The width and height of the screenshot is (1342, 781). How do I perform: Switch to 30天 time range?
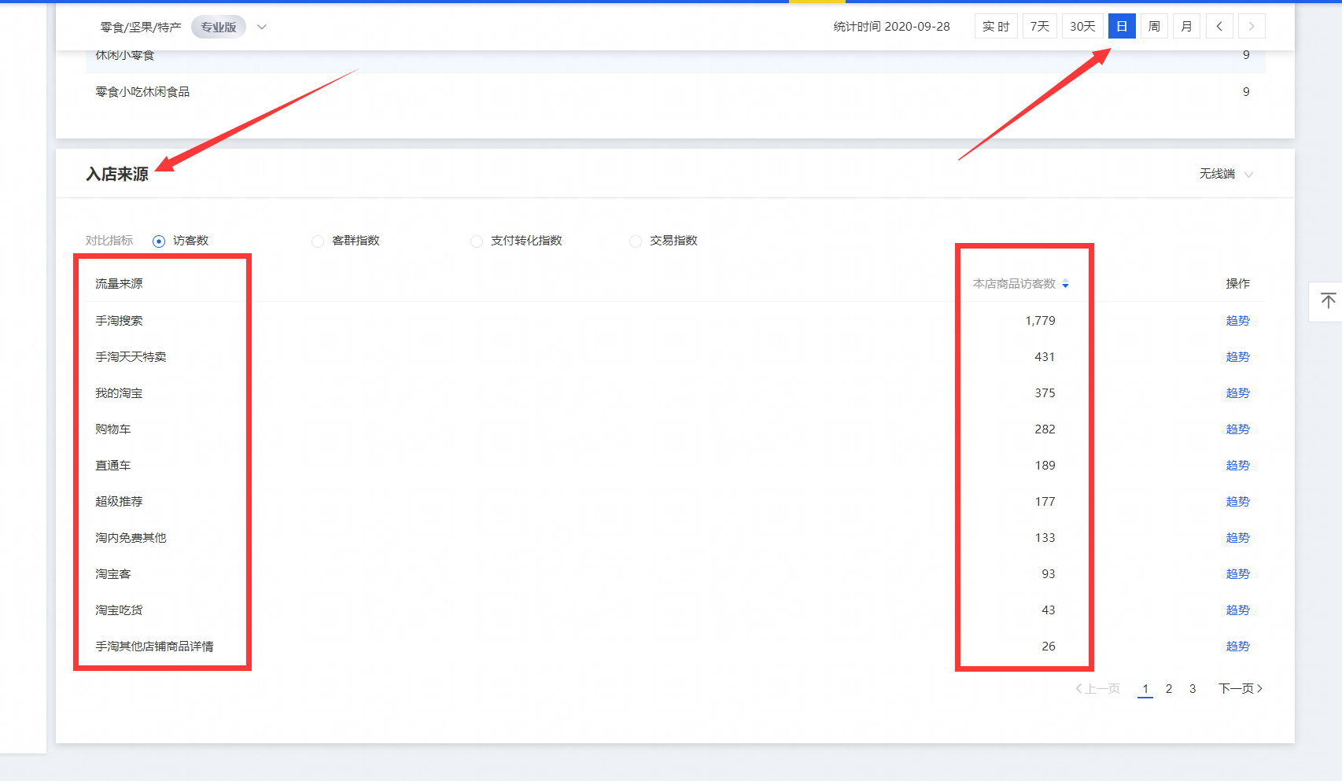(x=1082, y=26)
